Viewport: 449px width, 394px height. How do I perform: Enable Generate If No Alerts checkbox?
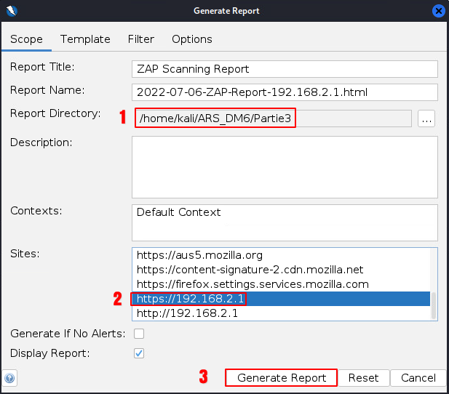[139, 334]
